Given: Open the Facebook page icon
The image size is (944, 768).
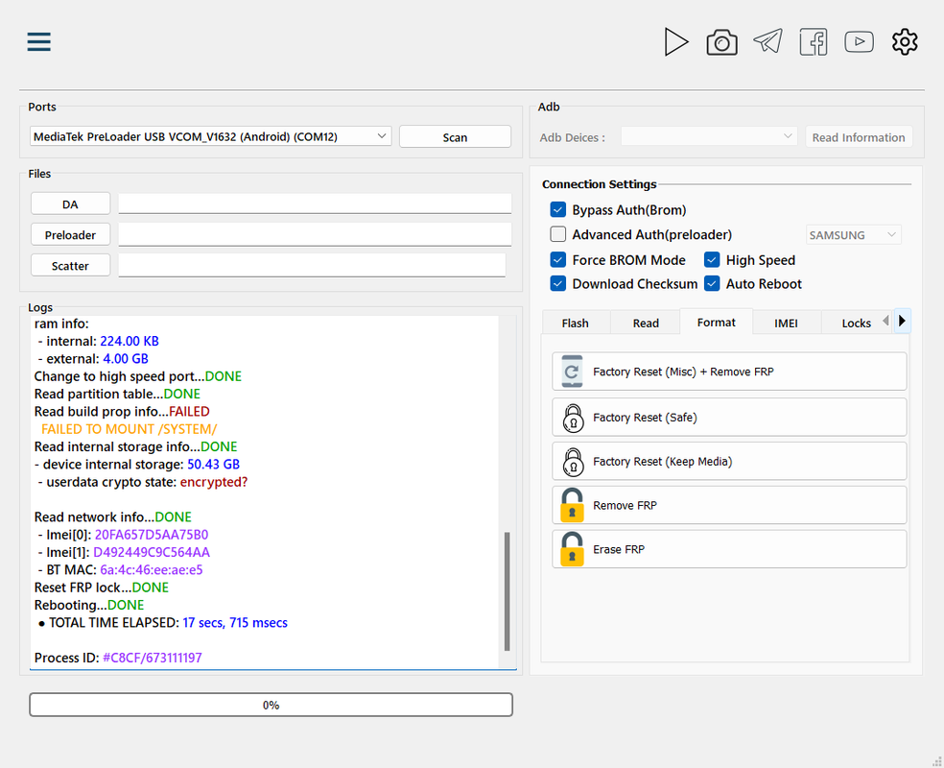Looking at the screenshot, I should click(814, 42).
